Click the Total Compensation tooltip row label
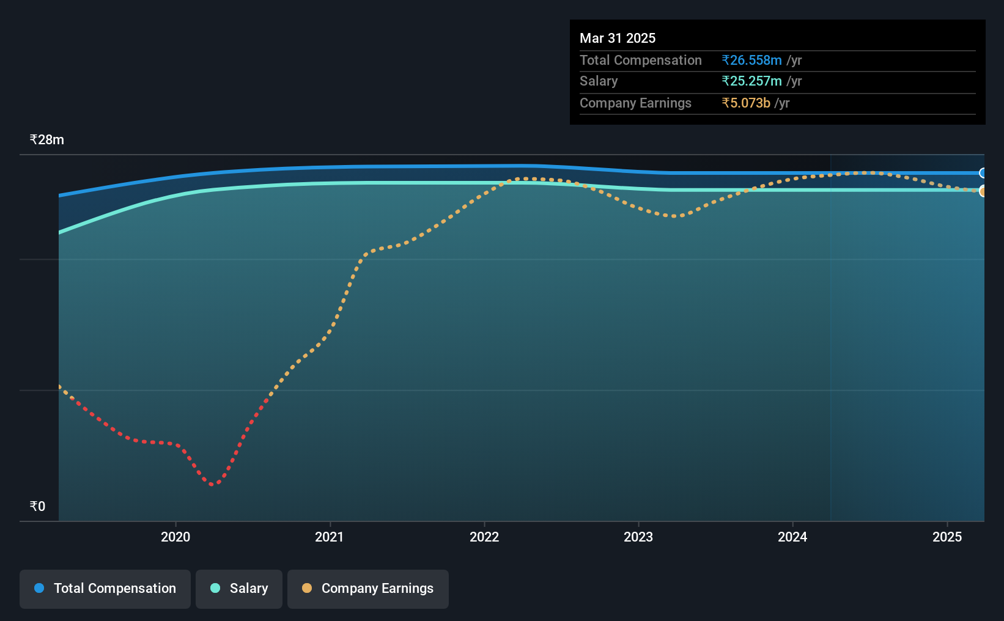Screen dimensions: 1004x621 pyautogui.click(x=641, y=60)
